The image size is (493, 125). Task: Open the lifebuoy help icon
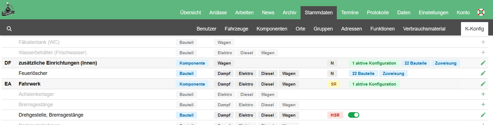(481, 12)
